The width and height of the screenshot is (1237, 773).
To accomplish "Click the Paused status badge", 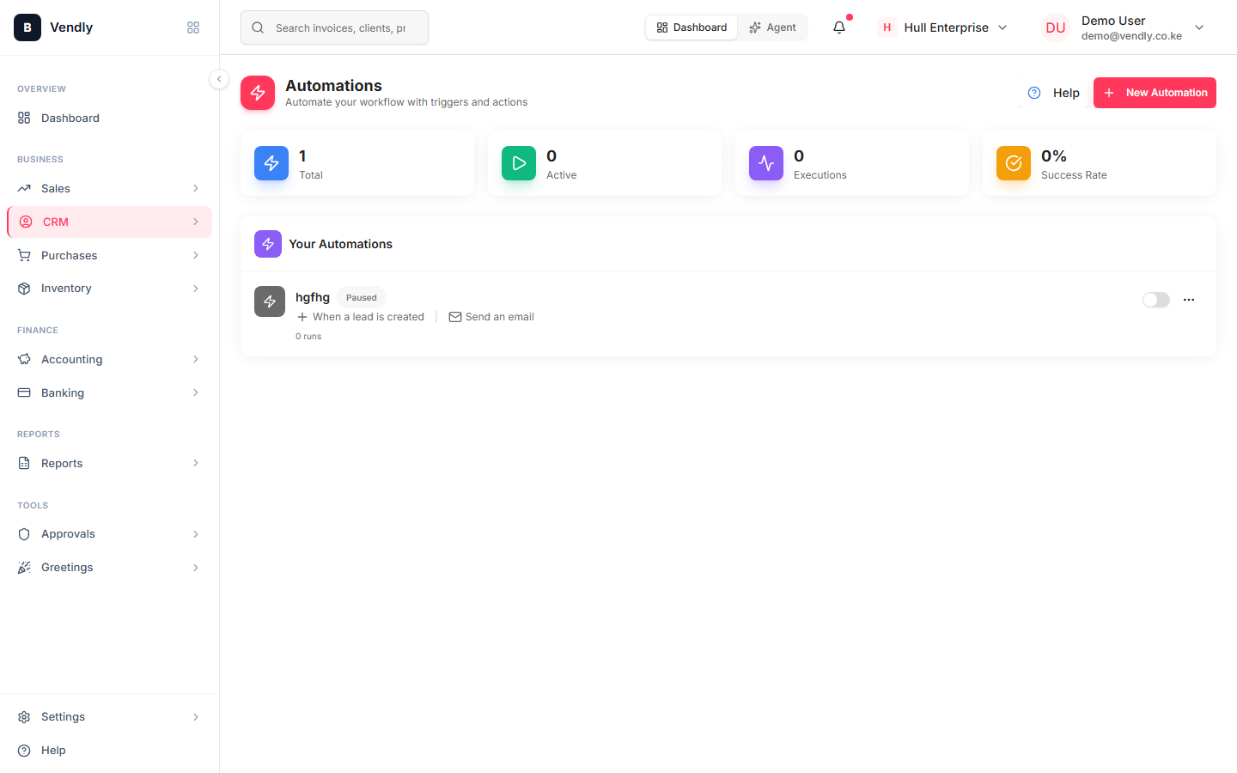I will [x=362, y=297].
